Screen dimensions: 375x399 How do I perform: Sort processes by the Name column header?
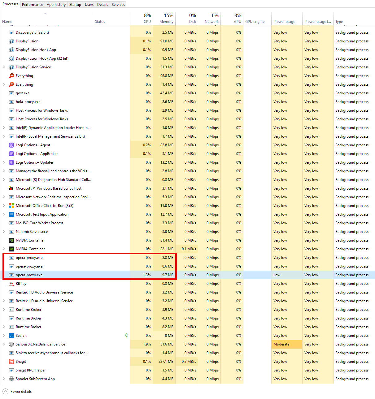(46, 19)
